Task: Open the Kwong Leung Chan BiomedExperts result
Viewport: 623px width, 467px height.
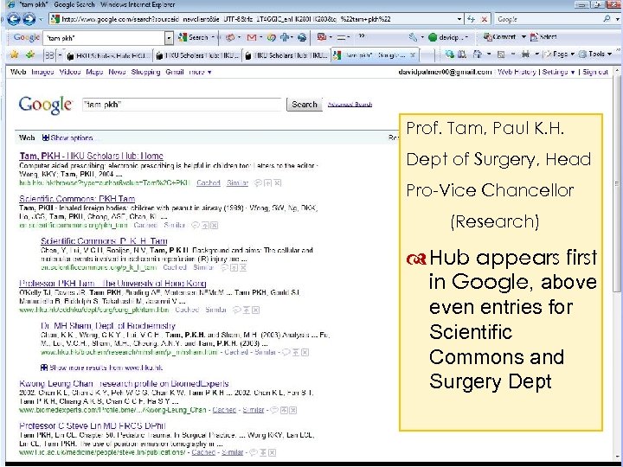Action: [124, 384]
